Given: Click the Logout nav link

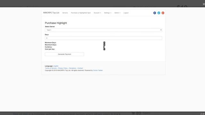Looking at the screenshot, I should pyautogui.click(x=126, y=13).
